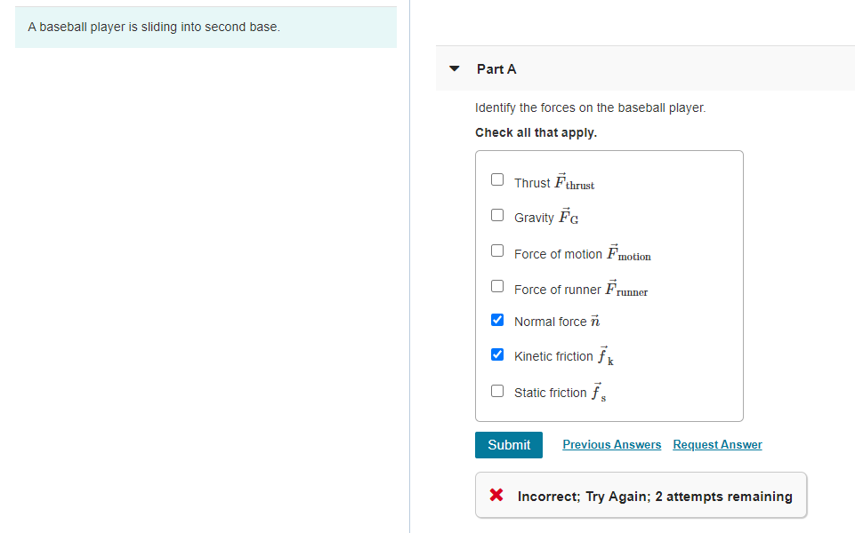This screenshot has width=855, height=533.
Task: Uncheck the Normal force checkbox
Action: click(497, 320)
